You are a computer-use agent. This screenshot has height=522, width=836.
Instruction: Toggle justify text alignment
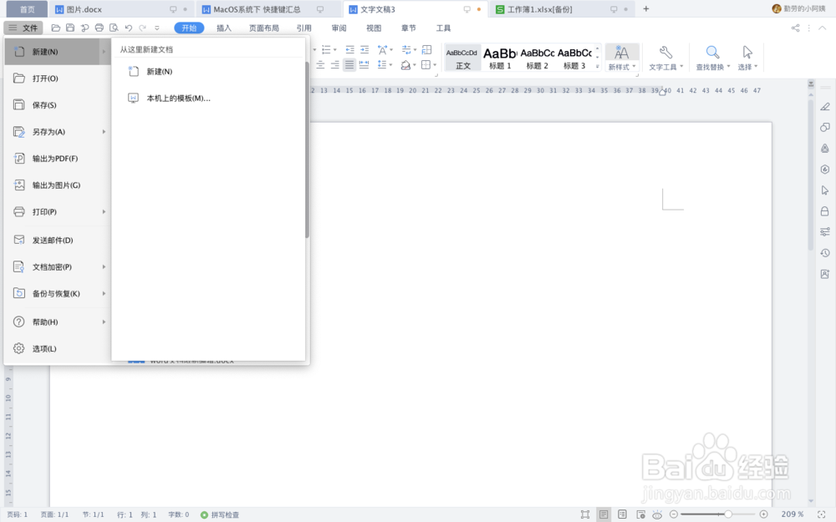coord(349,65)
